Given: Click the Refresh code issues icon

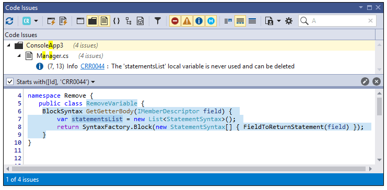Looking at the screenshot, I should click(x=9, y=21).
